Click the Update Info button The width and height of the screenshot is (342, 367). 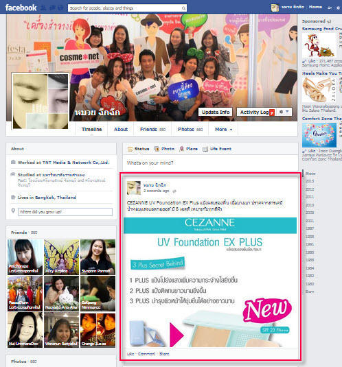click(x=216, y=112)
